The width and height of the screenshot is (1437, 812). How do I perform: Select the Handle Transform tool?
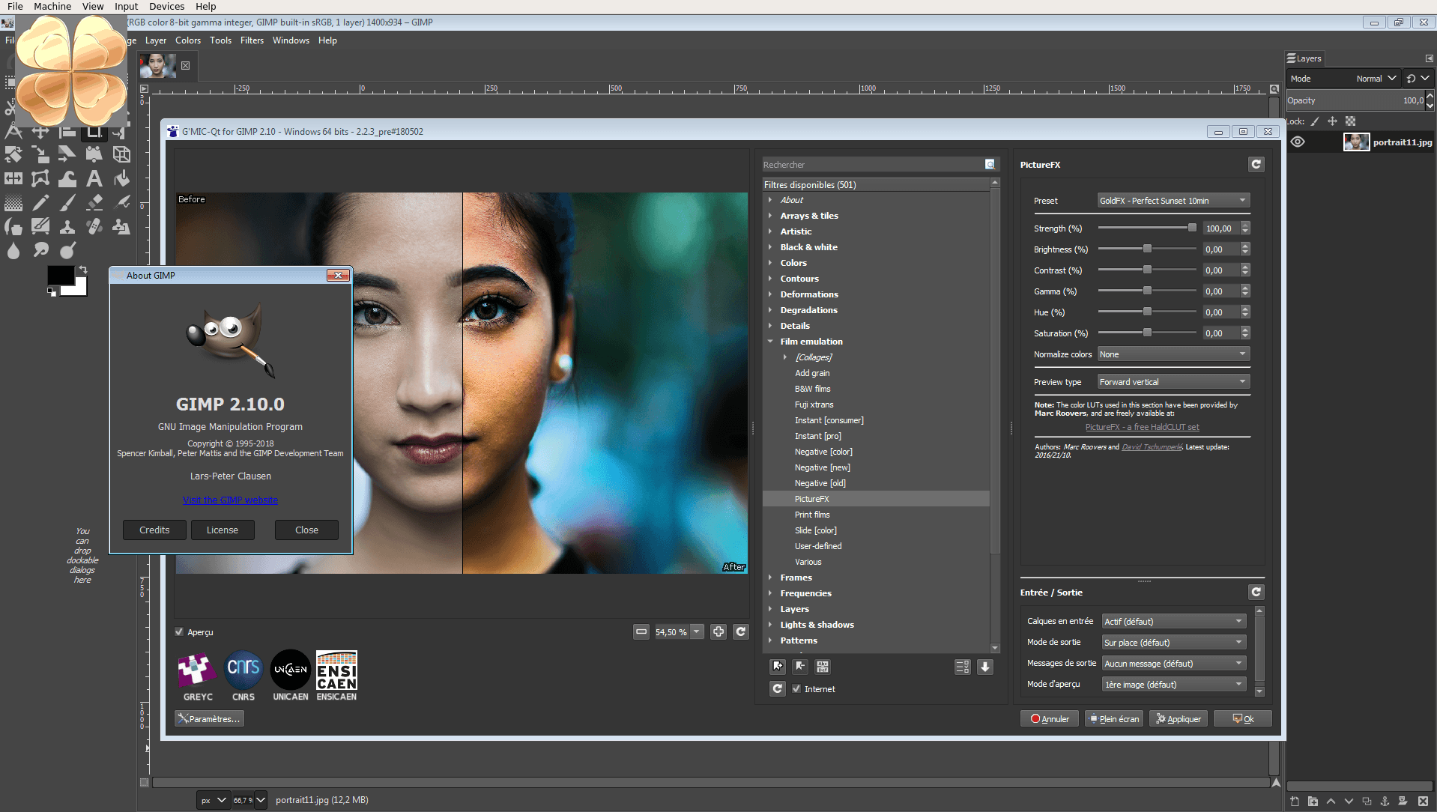[x=94, y=154]
